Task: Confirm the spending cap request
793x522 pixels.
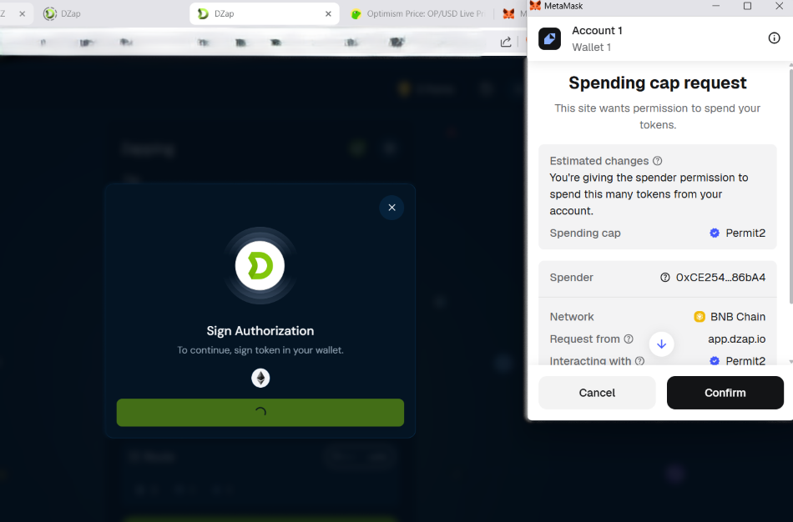Action: pyautogui.click(x=725, y=393)
